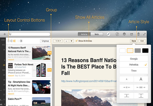The image size is (153, 106).
Task: Narrow the text margins icon
Action: [x=127, y=87]
